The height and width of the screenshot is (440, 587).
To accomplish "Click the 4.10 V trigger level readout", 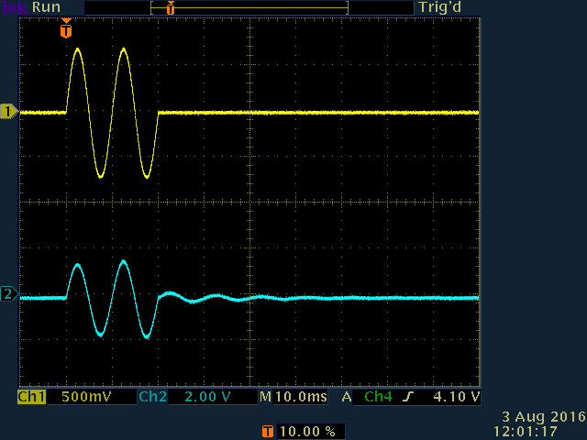I will point(457,397).
